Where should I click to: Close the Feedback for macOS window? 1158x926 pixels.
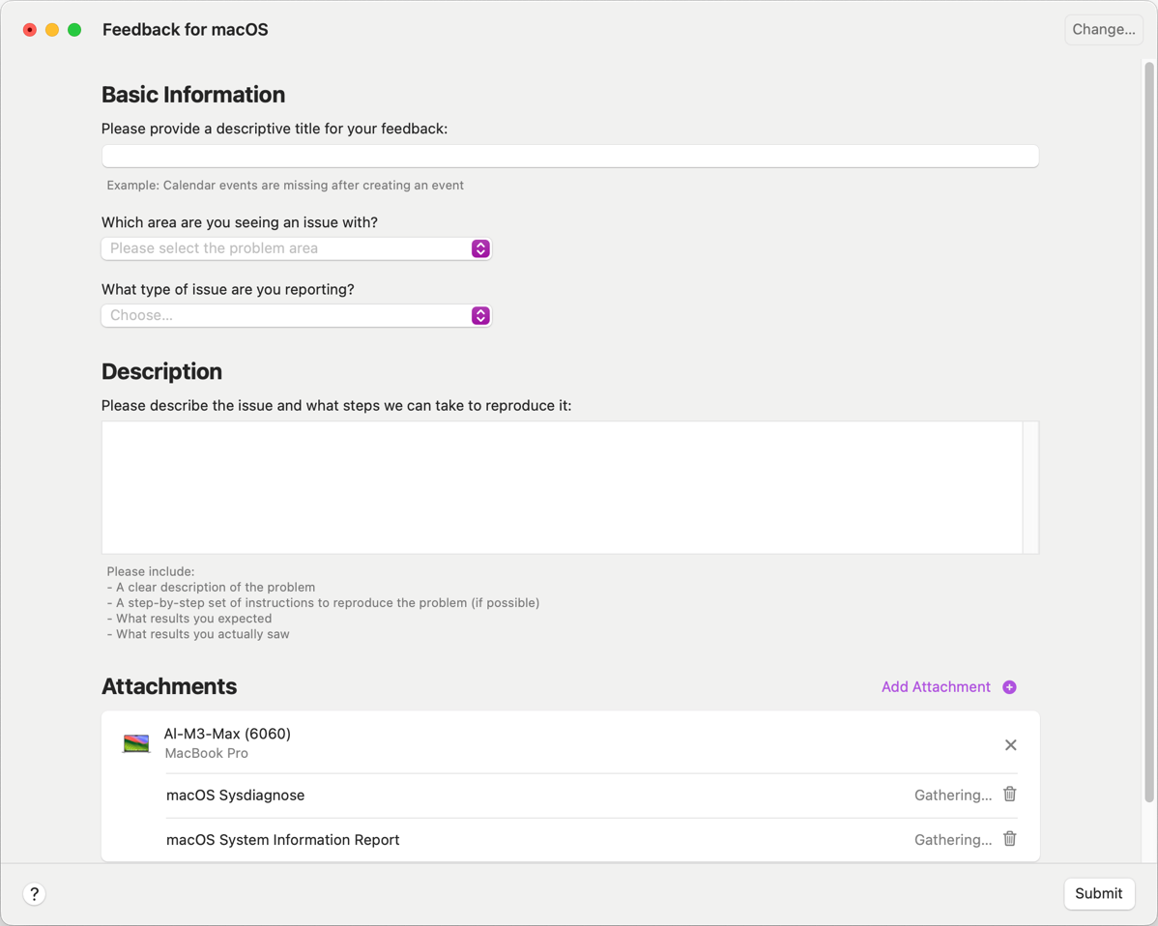[x=30, y=30]
